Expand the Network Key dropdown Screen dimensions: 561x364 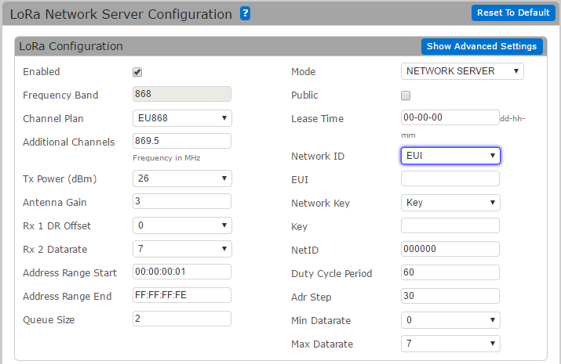[x=450, y=203]
